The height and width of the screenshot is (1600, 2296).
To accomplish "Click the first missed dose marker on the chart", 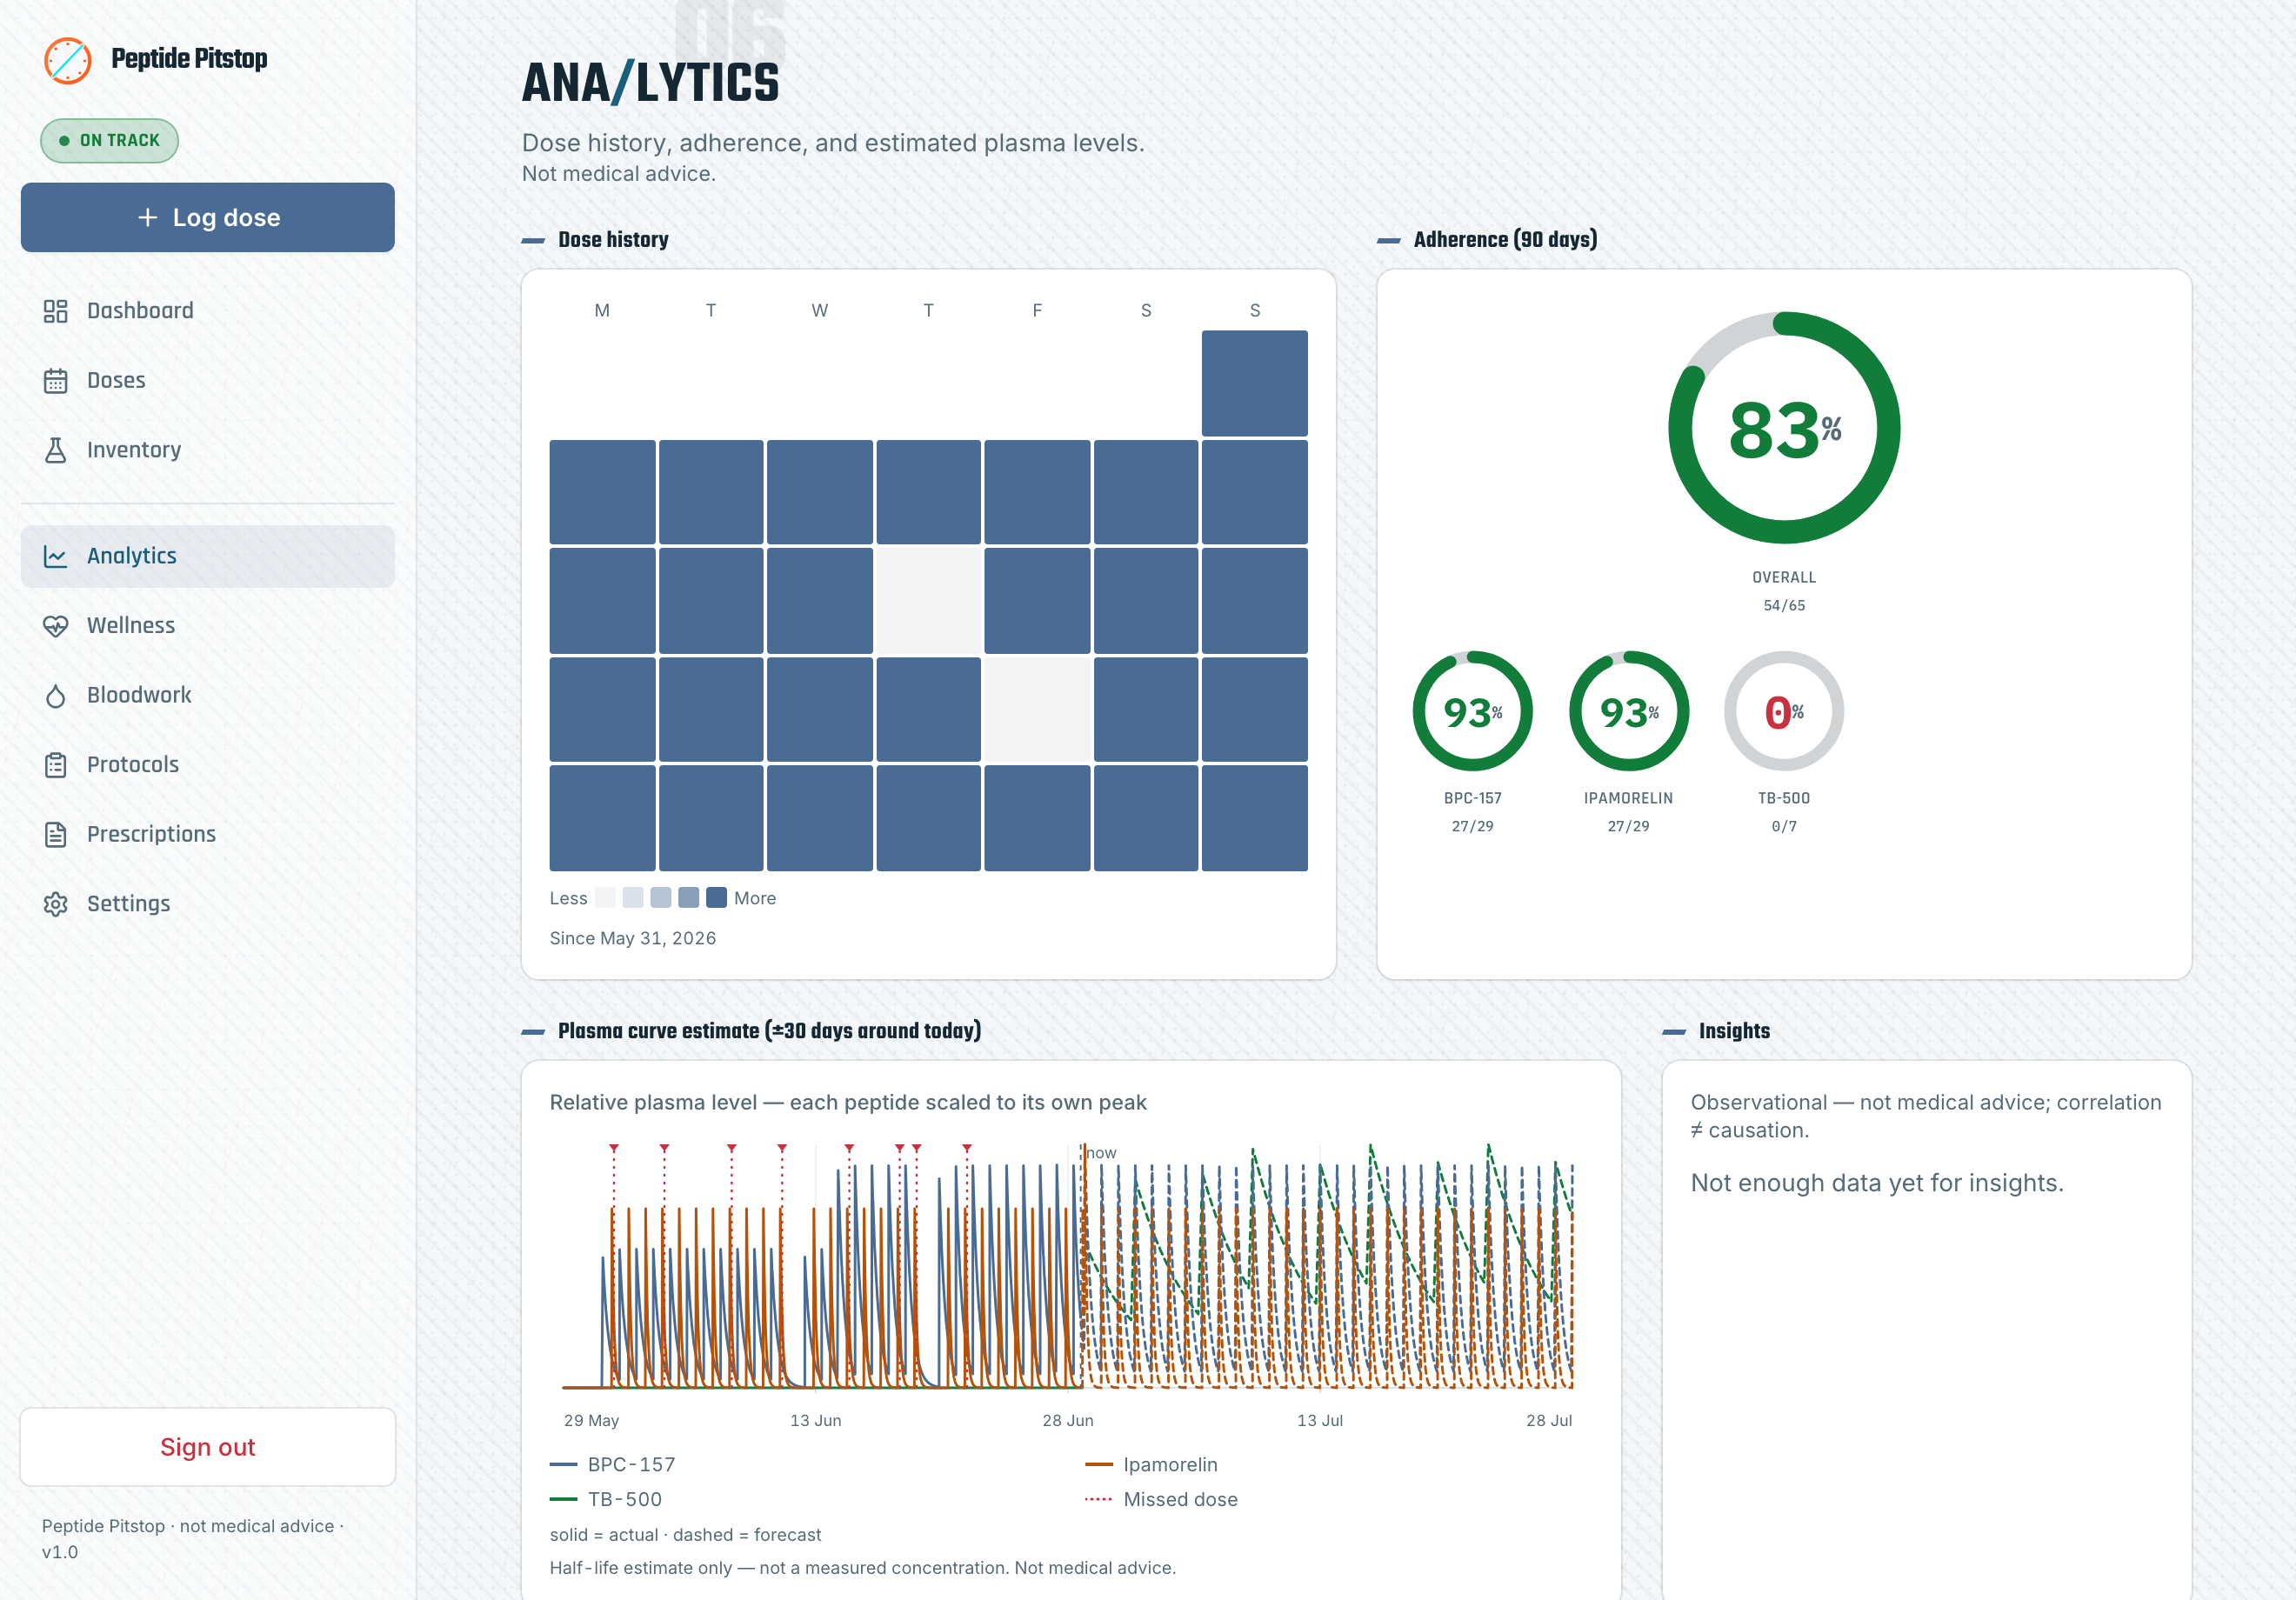I will 614,1149.
